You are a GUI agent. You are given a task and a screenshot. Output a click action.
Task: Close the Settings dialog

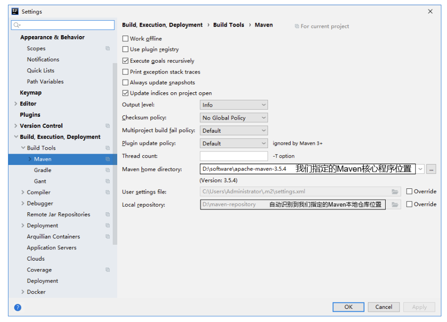(430, 11)
